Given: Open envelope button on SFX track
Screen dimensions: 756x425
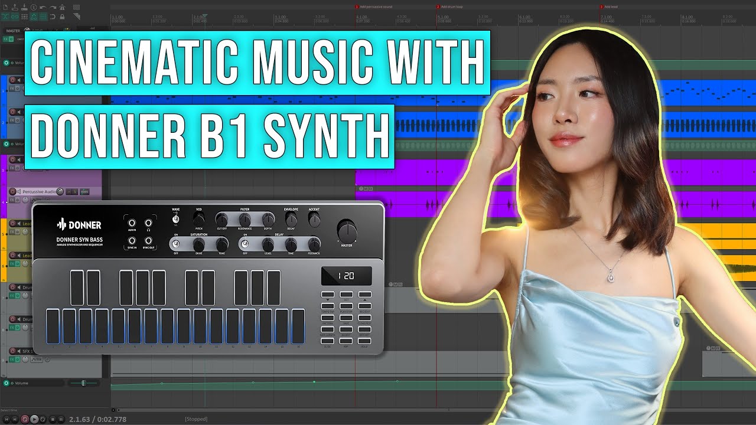Looking at the screenshot, I should (37, 359).
